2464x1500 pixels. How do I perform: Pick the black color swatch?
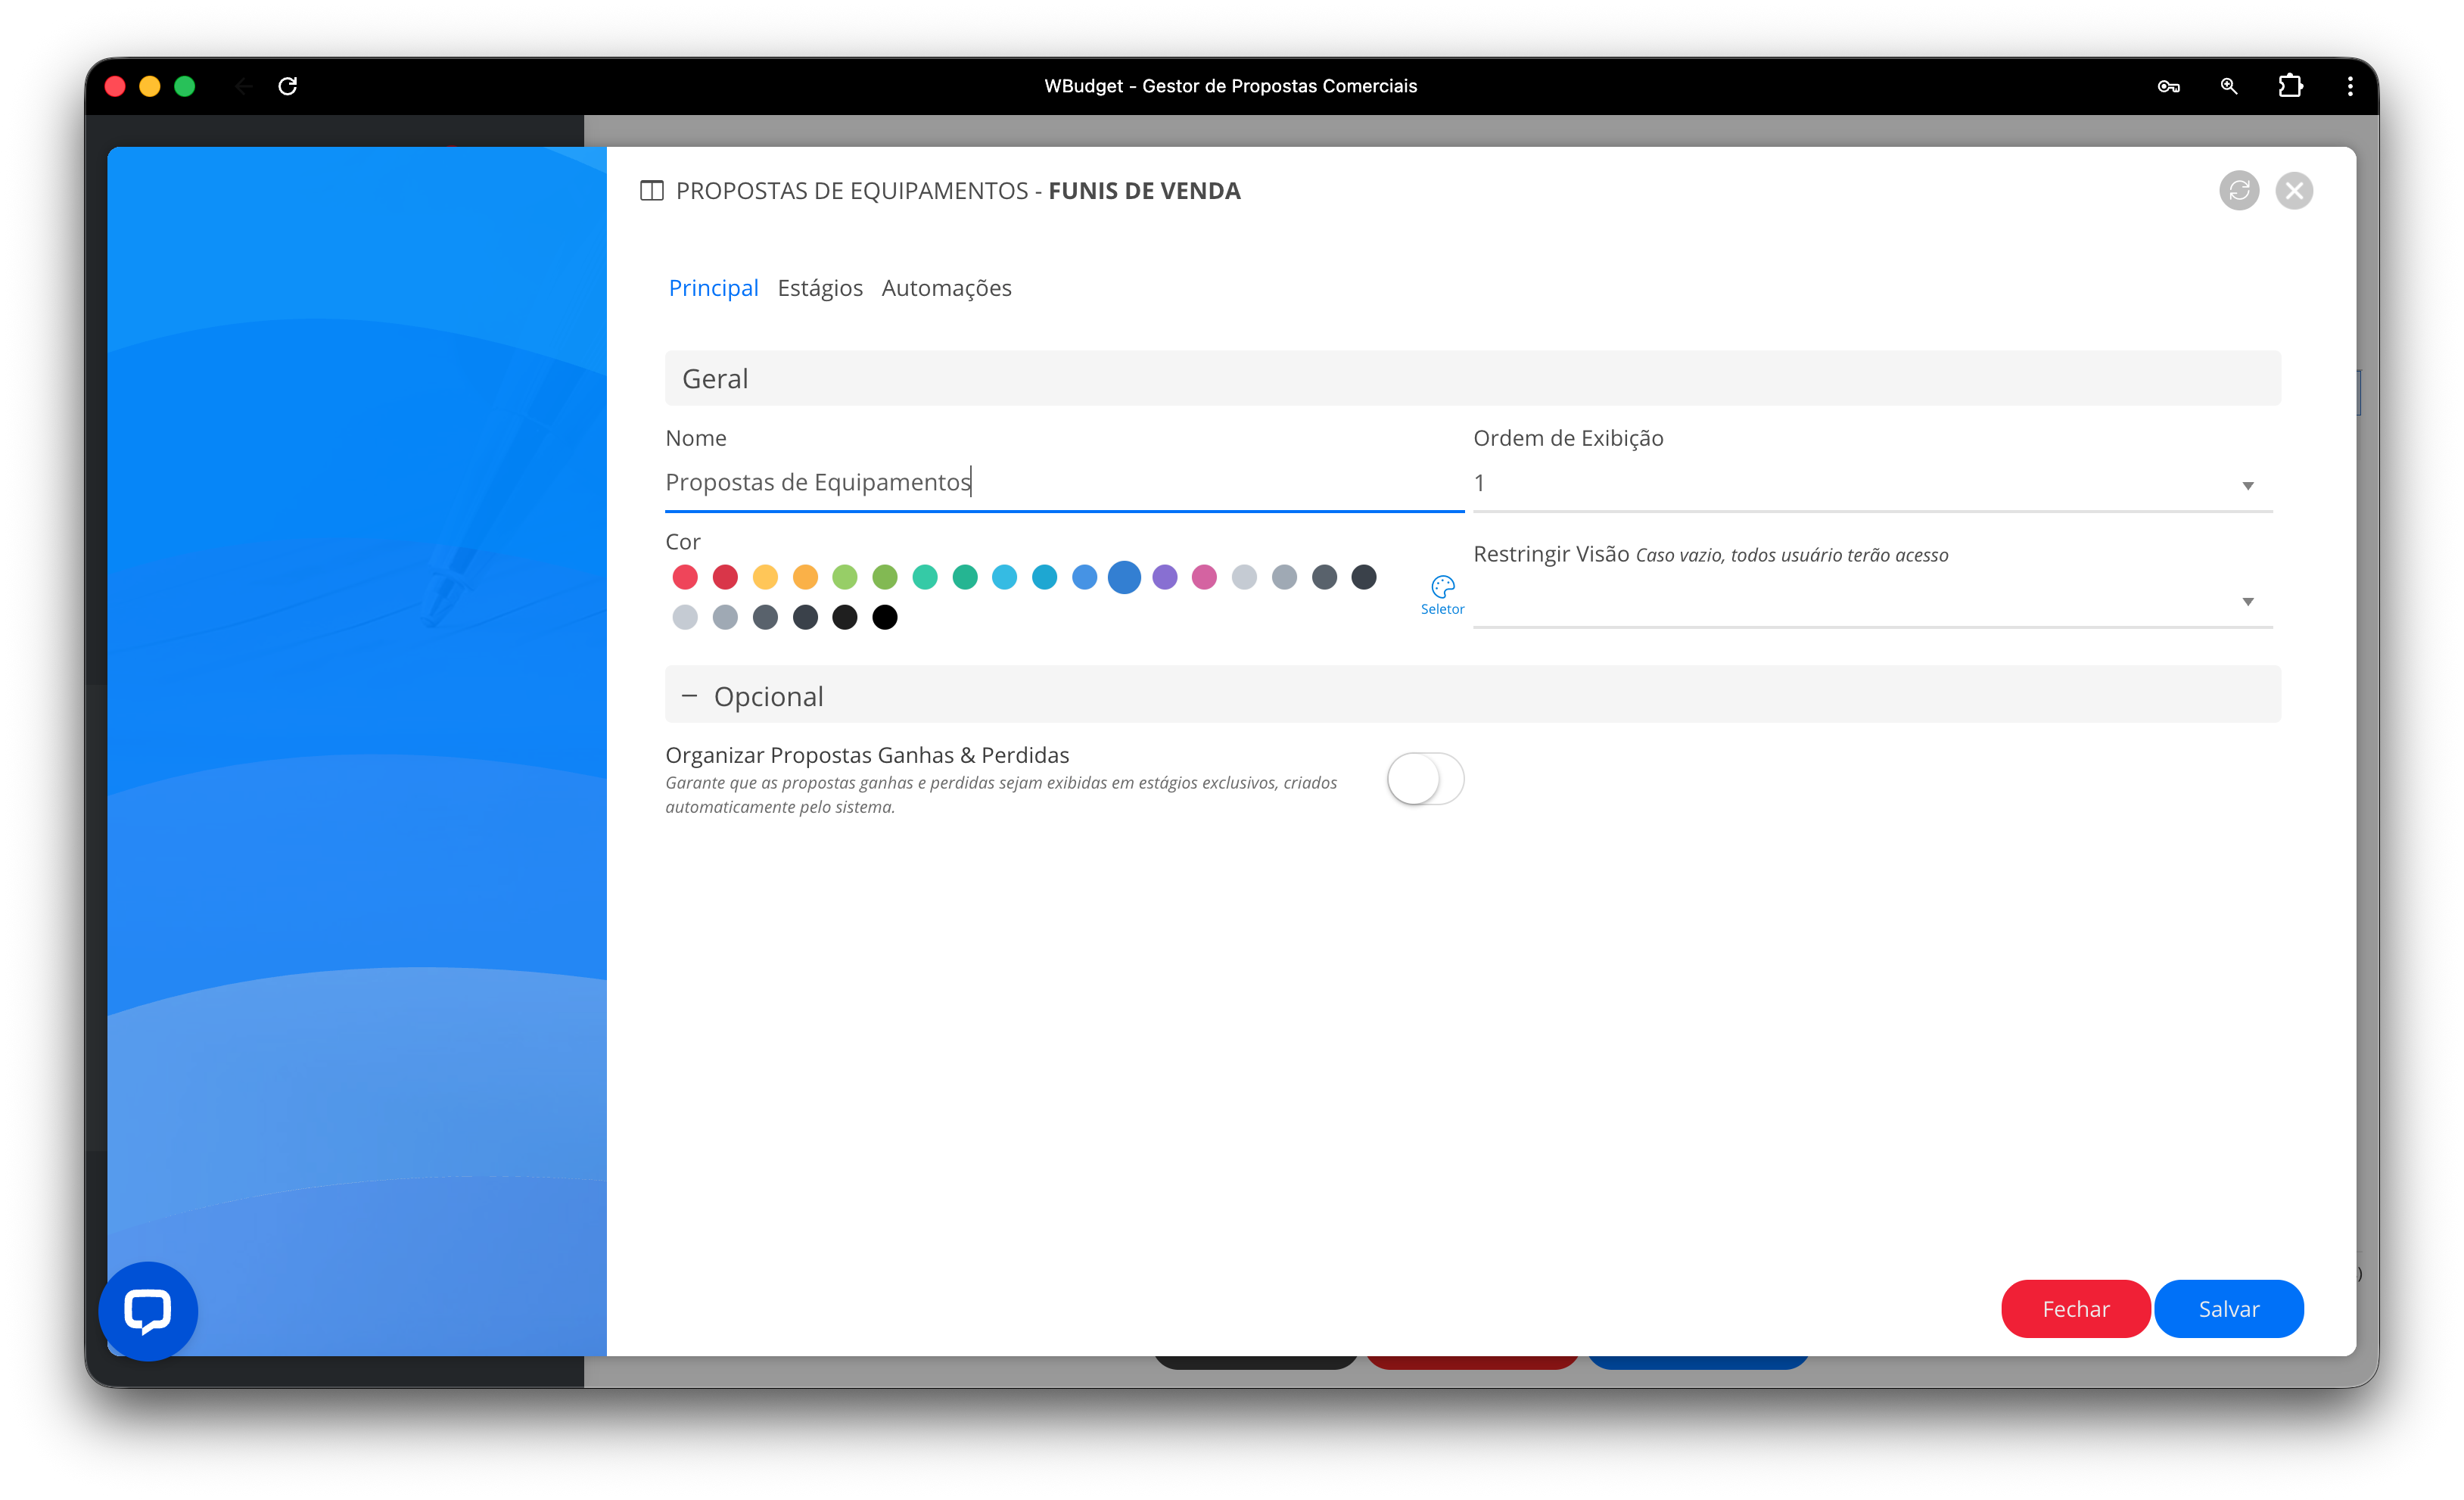pos(884,617)
